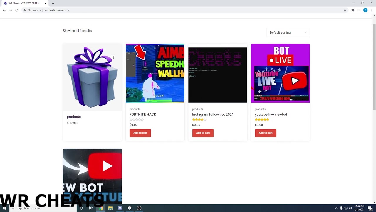The image size is (376, 212).
Task: Open Chrome's three-dot menu
Action: coord(372,10)
